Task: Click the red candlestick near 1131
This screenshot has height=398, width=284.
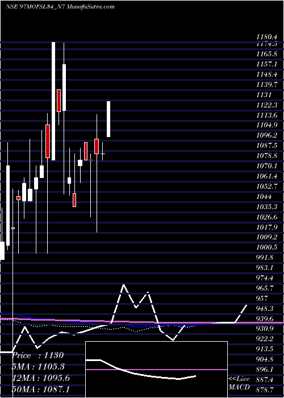Action: tap(59, 101)
